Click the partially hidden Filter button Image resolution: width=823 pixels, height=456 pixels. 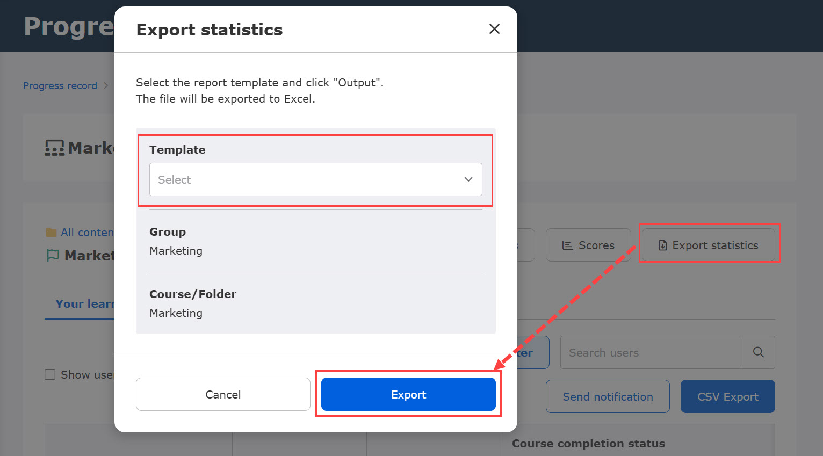[533, 352]
